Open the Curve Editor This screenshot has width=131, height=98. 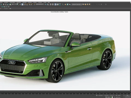58,4
